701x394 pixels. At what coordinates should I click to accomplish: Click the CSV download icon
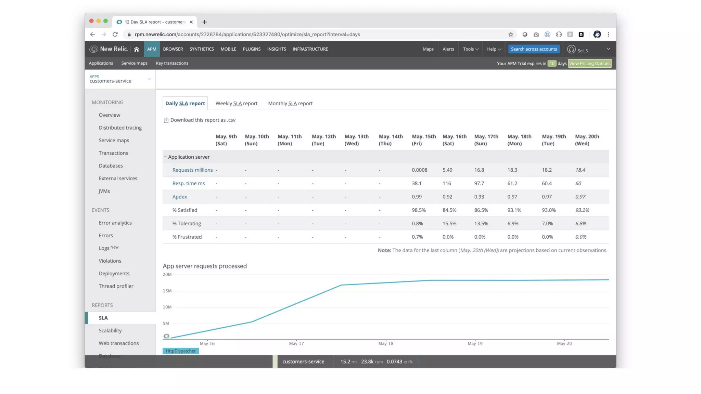pyautogui.click(x=166, y=120)
